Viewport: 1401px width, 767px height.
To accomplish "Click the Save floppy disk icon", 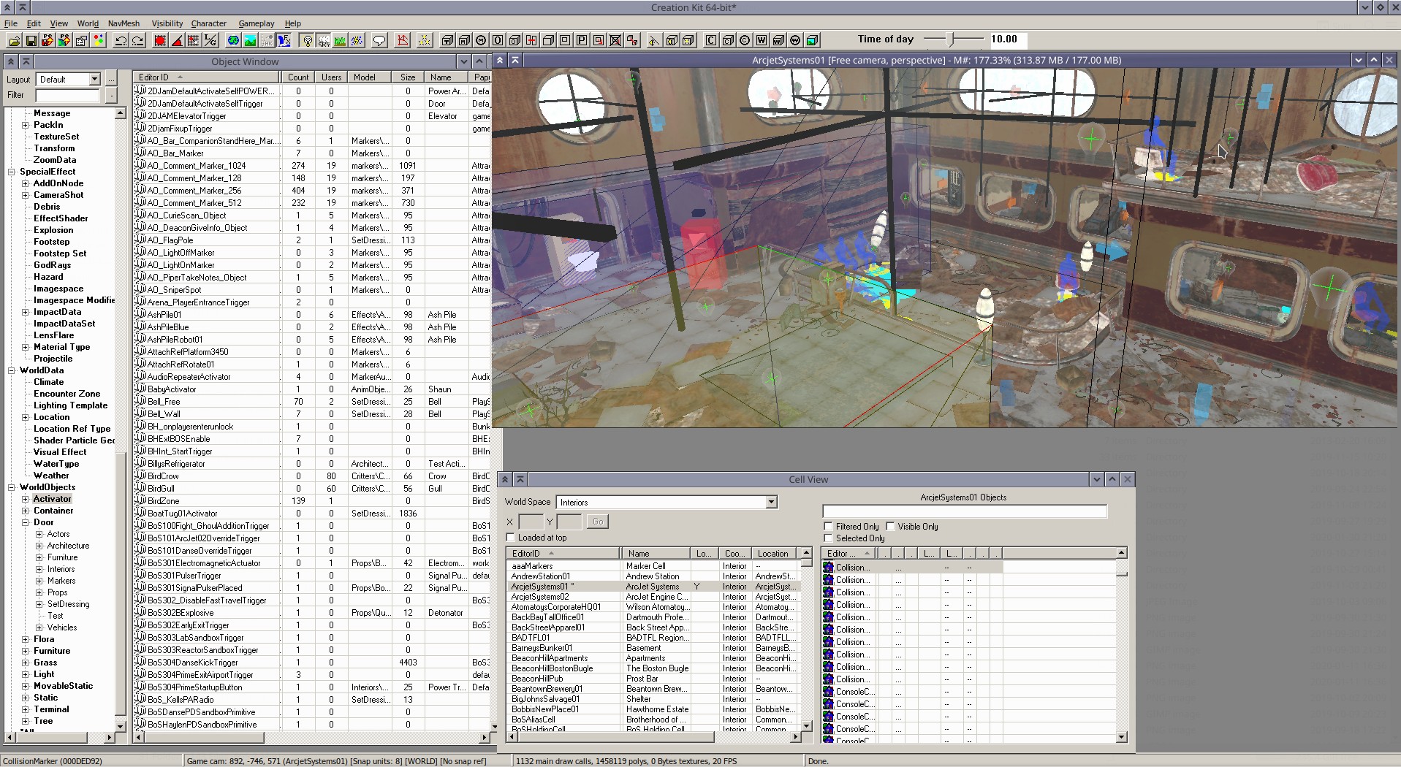I will (x=31, y=40).
